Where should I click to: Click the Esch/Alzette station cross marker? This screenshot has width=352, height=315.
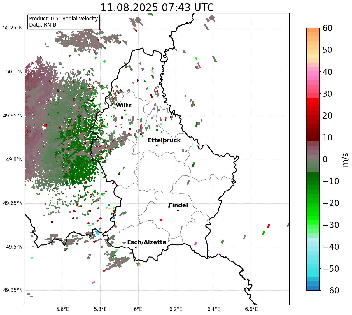[x=136, y=247]
